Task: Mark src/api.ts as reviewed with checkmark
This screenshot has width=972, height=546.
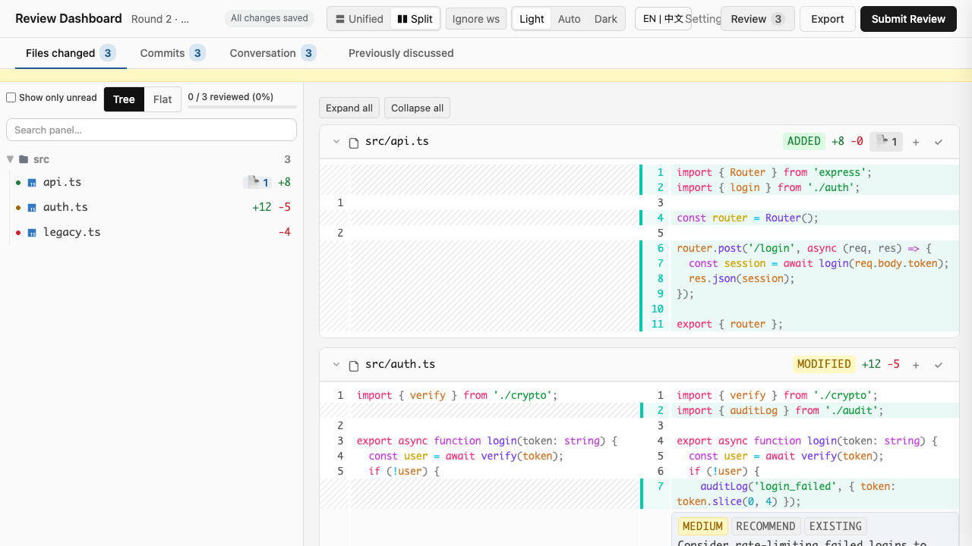Action: 939,142
